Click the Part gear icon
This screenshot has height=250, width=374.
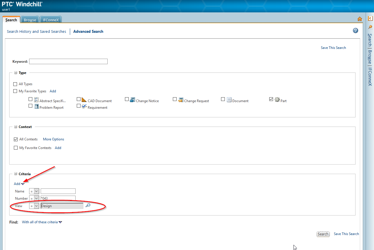coord(277,100)
